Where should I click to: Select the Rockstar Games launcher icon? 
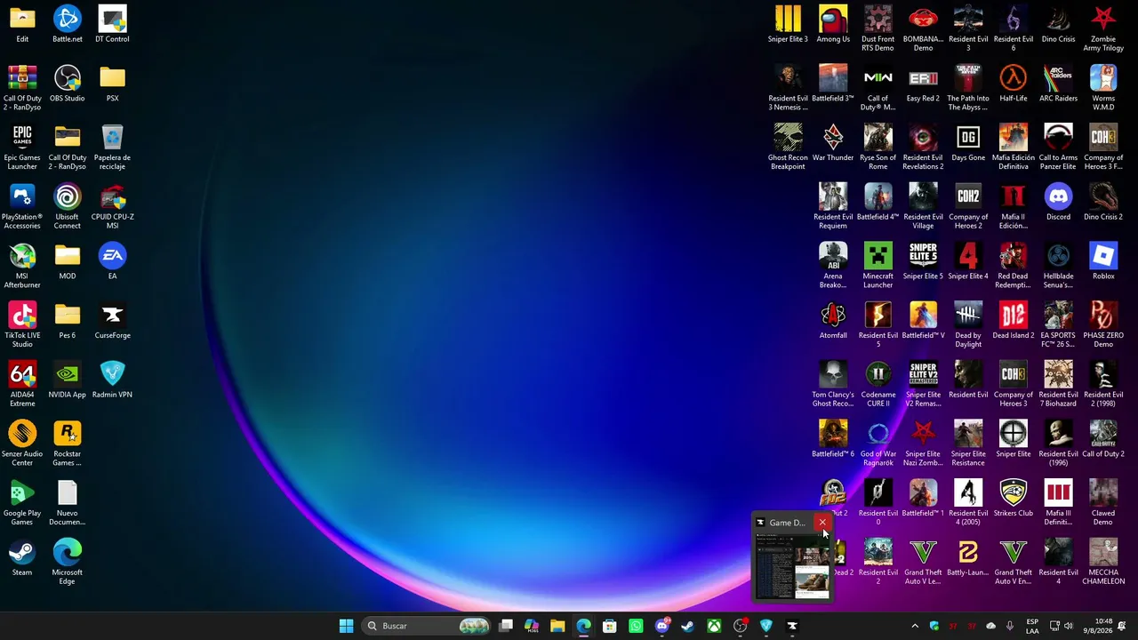[x=67, y=444]
